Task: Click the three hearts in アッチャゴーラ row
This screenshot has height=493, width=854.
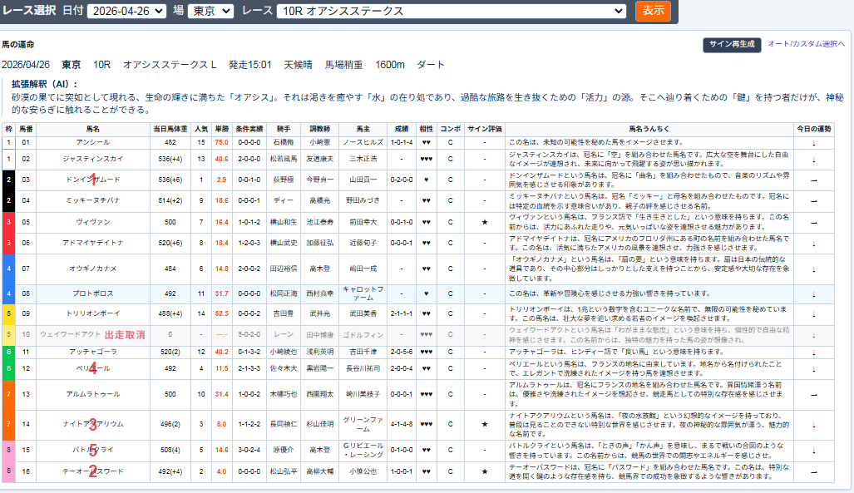Action: pos(426,352)
